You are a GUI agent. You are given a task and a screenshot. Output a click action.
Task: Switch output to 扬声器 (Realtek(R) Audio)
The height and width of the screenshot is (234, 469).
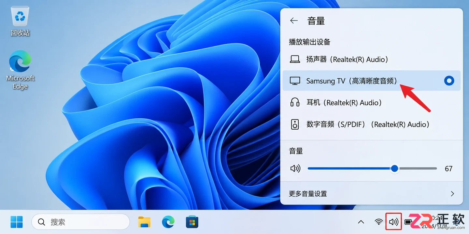coord(372,59)
